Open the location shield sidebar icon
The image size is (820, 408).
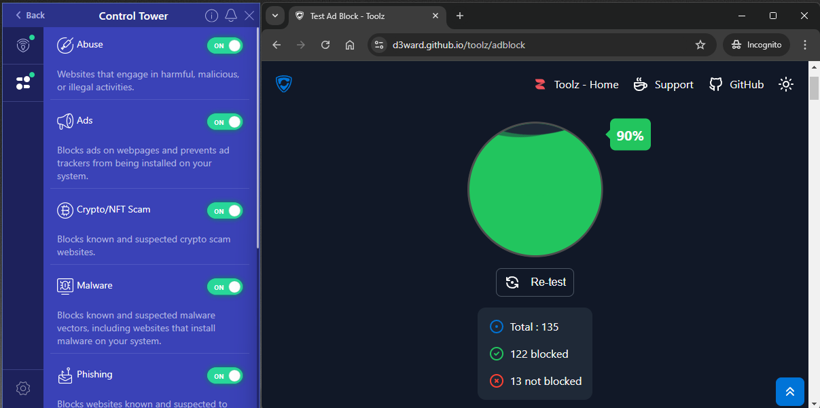click(23, 45)
